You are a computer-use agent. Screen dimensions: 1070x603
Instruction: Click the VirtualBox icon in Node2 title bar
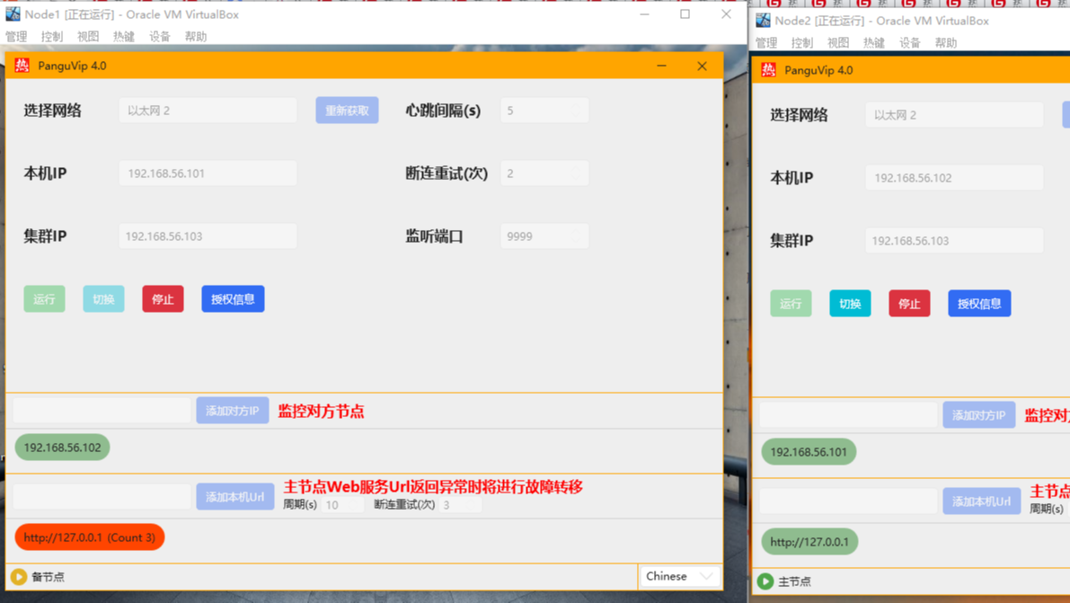click(x=763, y=21)
